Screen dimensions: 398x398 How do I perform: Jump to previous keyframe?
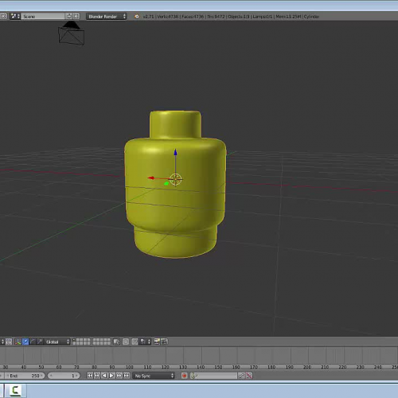(x=97, y=376)
